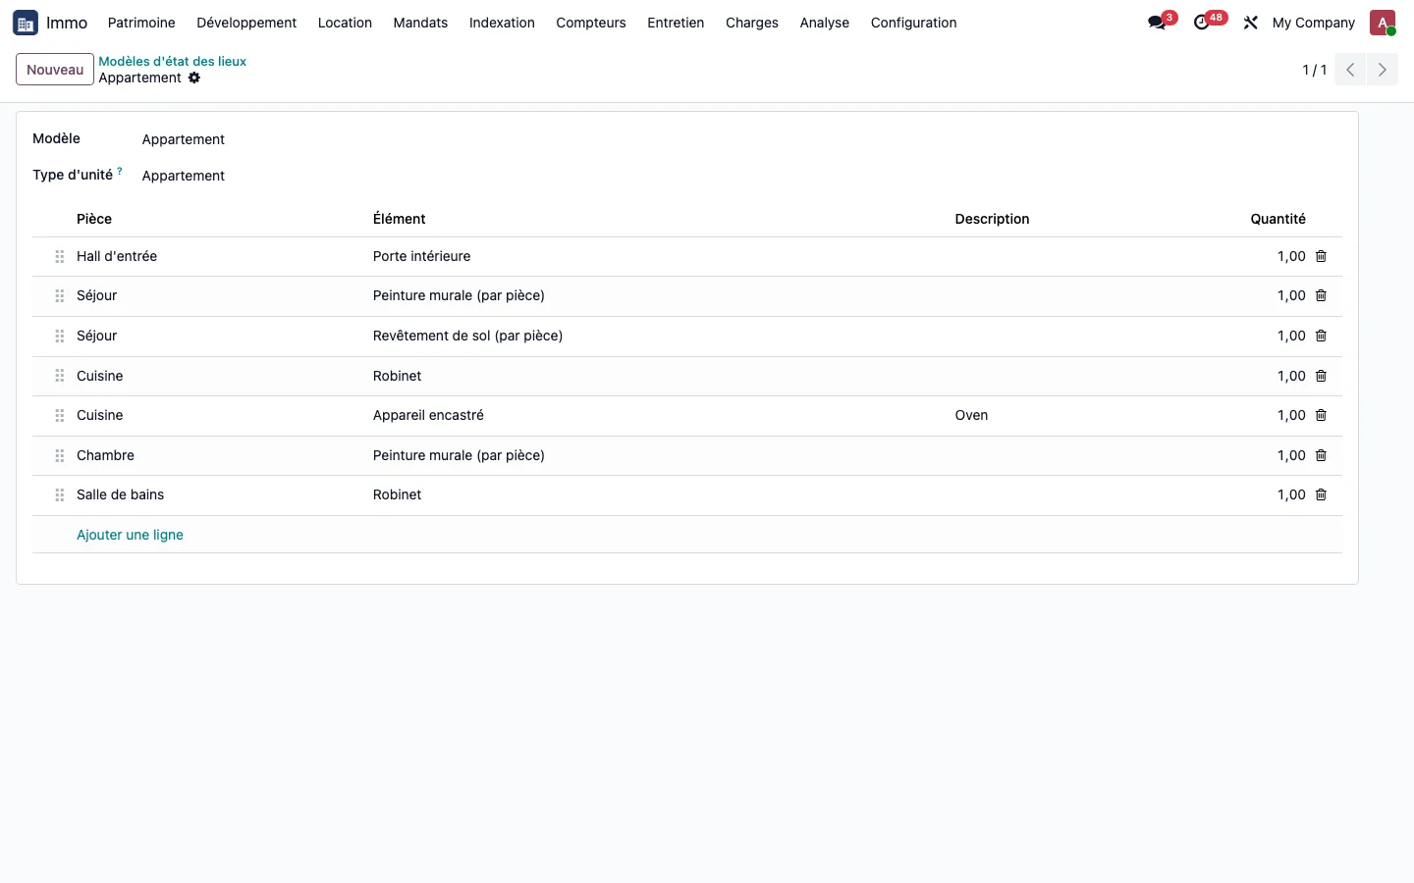Grab drag handle of Hall d'entrée row

60,256
